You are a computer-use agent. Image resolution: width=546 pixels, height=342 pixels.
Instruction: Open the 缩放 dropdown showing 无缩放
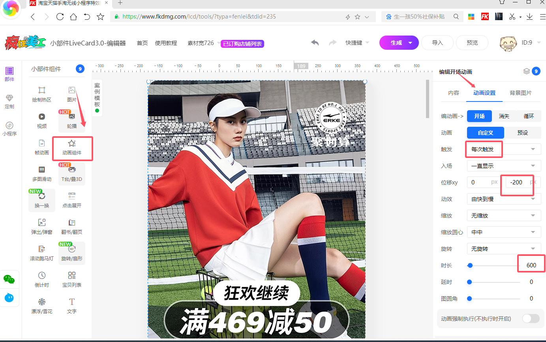click(504, 216)
